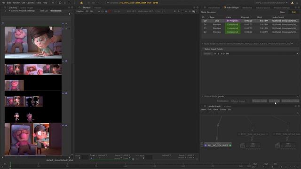Switch to the Python tab
Screen dimensions: 301x169
point(228,107)
